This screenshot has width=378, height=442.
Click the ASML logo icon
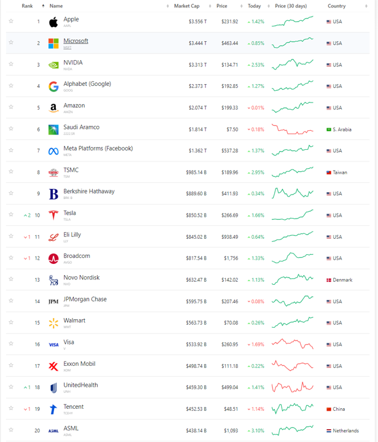point(53,431)
